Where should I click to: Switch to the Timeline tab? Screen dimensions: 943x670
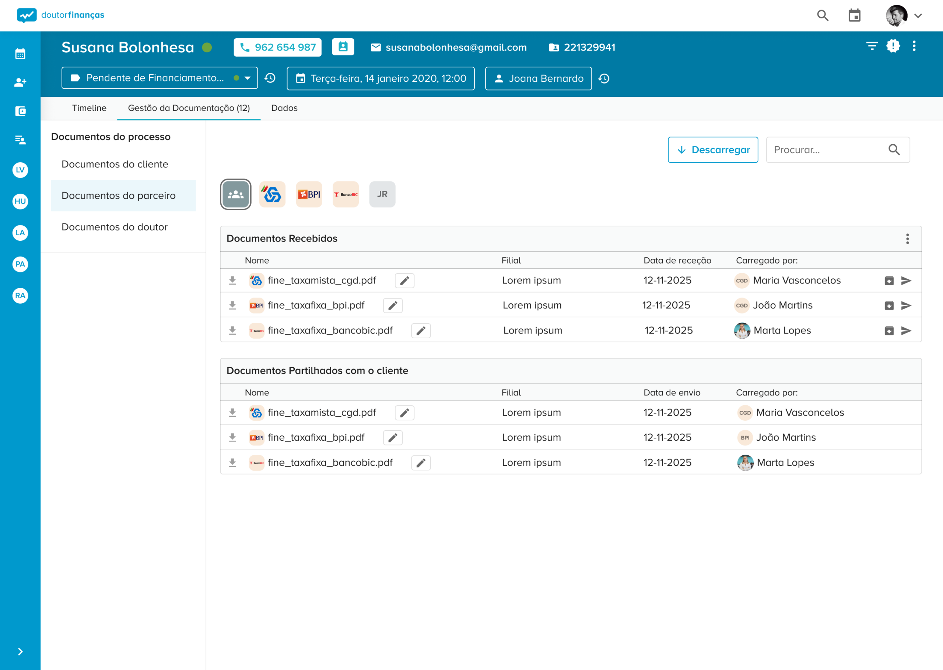click(89, 108)
